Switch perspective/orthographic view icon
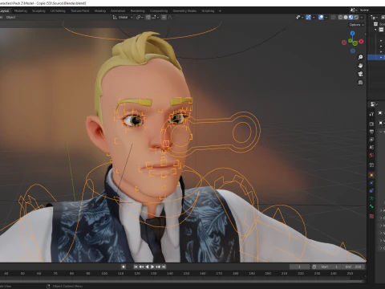The height and width of the screenshot is (289, 385). click(360, 82)
